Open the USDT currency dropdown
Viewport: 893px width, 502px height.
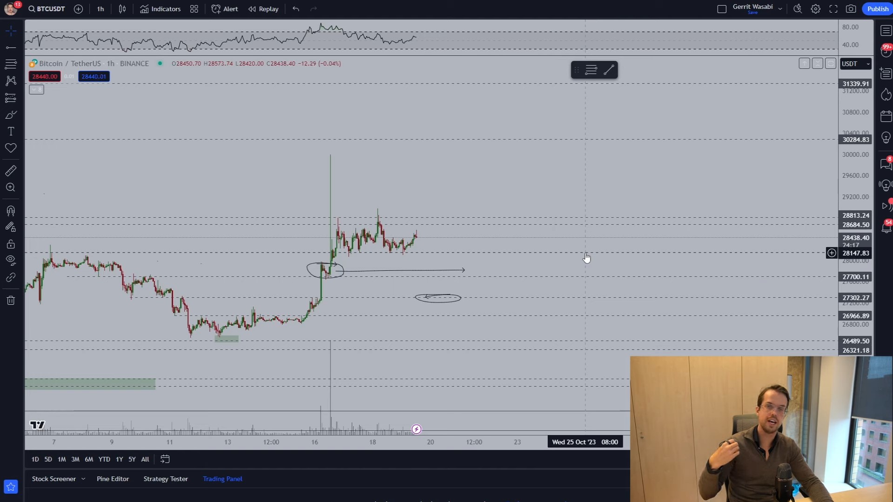tap(855, 64)
